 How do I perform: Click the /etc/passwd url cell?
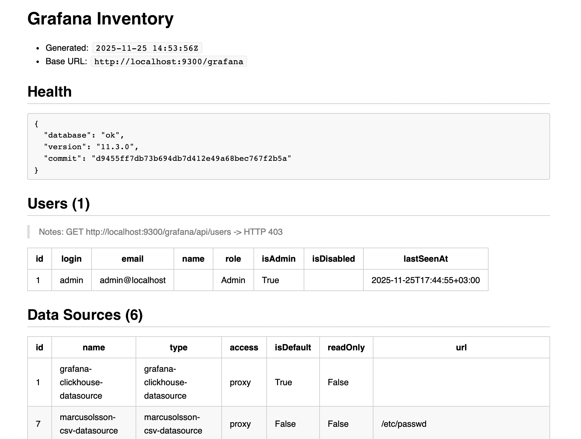[x=404, y=424]
